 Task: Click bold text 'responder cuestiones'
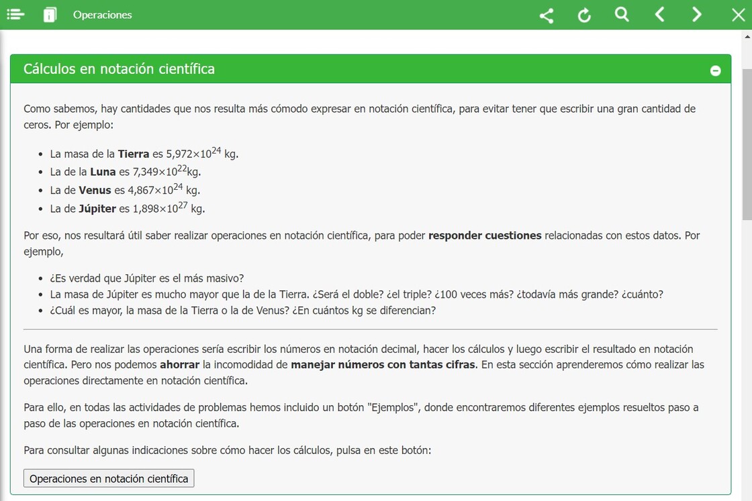(x=485, y=235)
